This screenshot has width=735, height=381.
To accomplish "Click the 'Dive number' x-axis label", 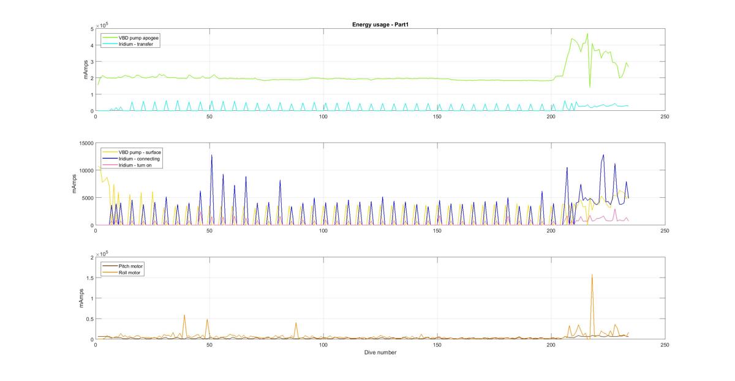I will point(380,352).
